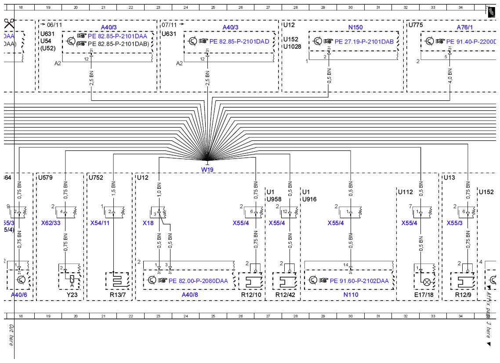This screenshot has height=363, width=500.
Task: Click the transistor symbol in the A40/6 box
Action: [x=21, y=280]
